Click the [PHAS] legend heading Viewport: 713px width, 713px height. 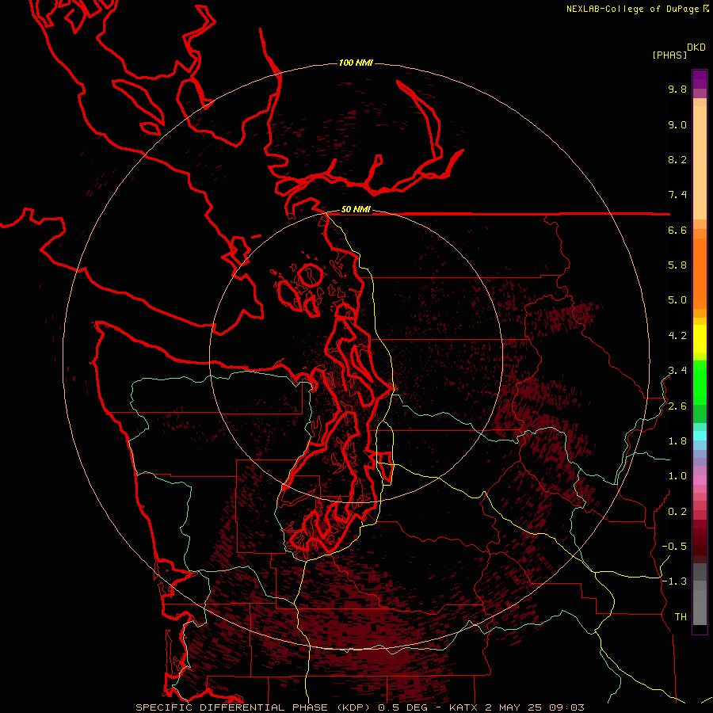pyautogui.click(x=669, y=55)
